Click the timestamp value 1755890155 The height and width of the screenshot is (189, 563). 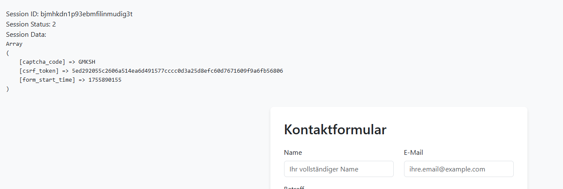click(105, 80)
